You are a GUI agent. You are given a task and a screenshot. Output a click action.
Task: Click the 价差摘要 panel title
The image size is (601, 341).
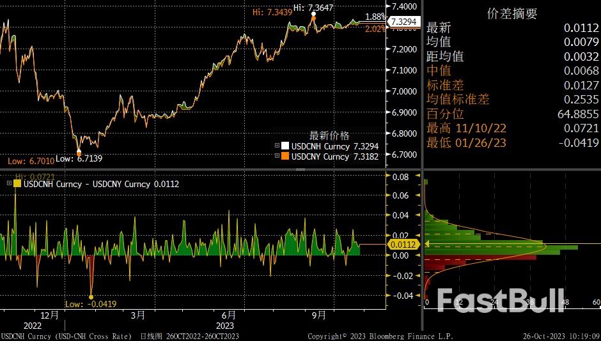pyautogui.click(x=511, y=13)
